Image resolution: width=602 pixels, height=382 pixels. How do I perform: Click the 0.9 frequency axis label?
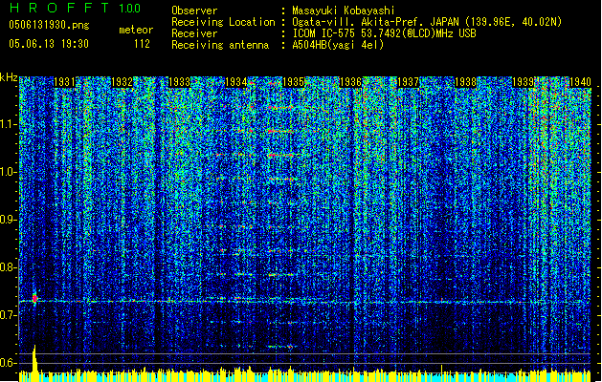[9, 220]
